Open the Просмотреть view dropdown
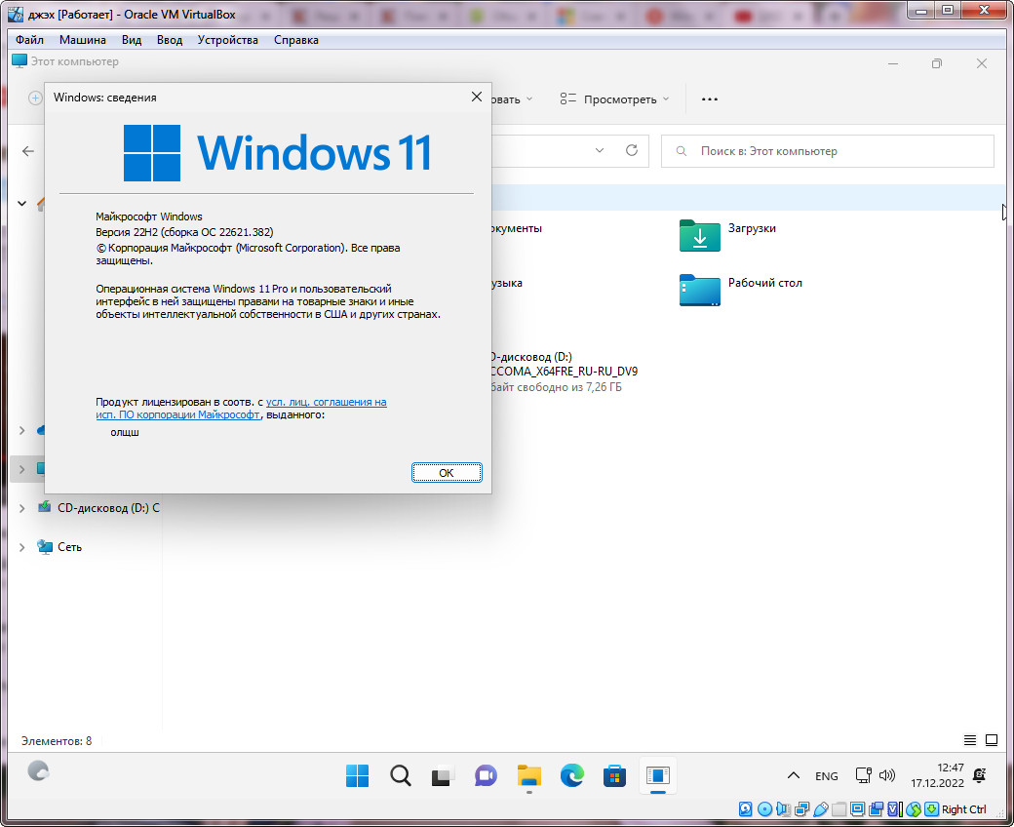The height and width of the screenshot is (827, 1014). [x=614, y=98]
